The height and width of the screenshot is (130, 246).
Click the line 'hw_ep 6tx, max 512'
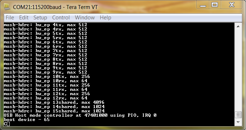(x=45, y=42)
